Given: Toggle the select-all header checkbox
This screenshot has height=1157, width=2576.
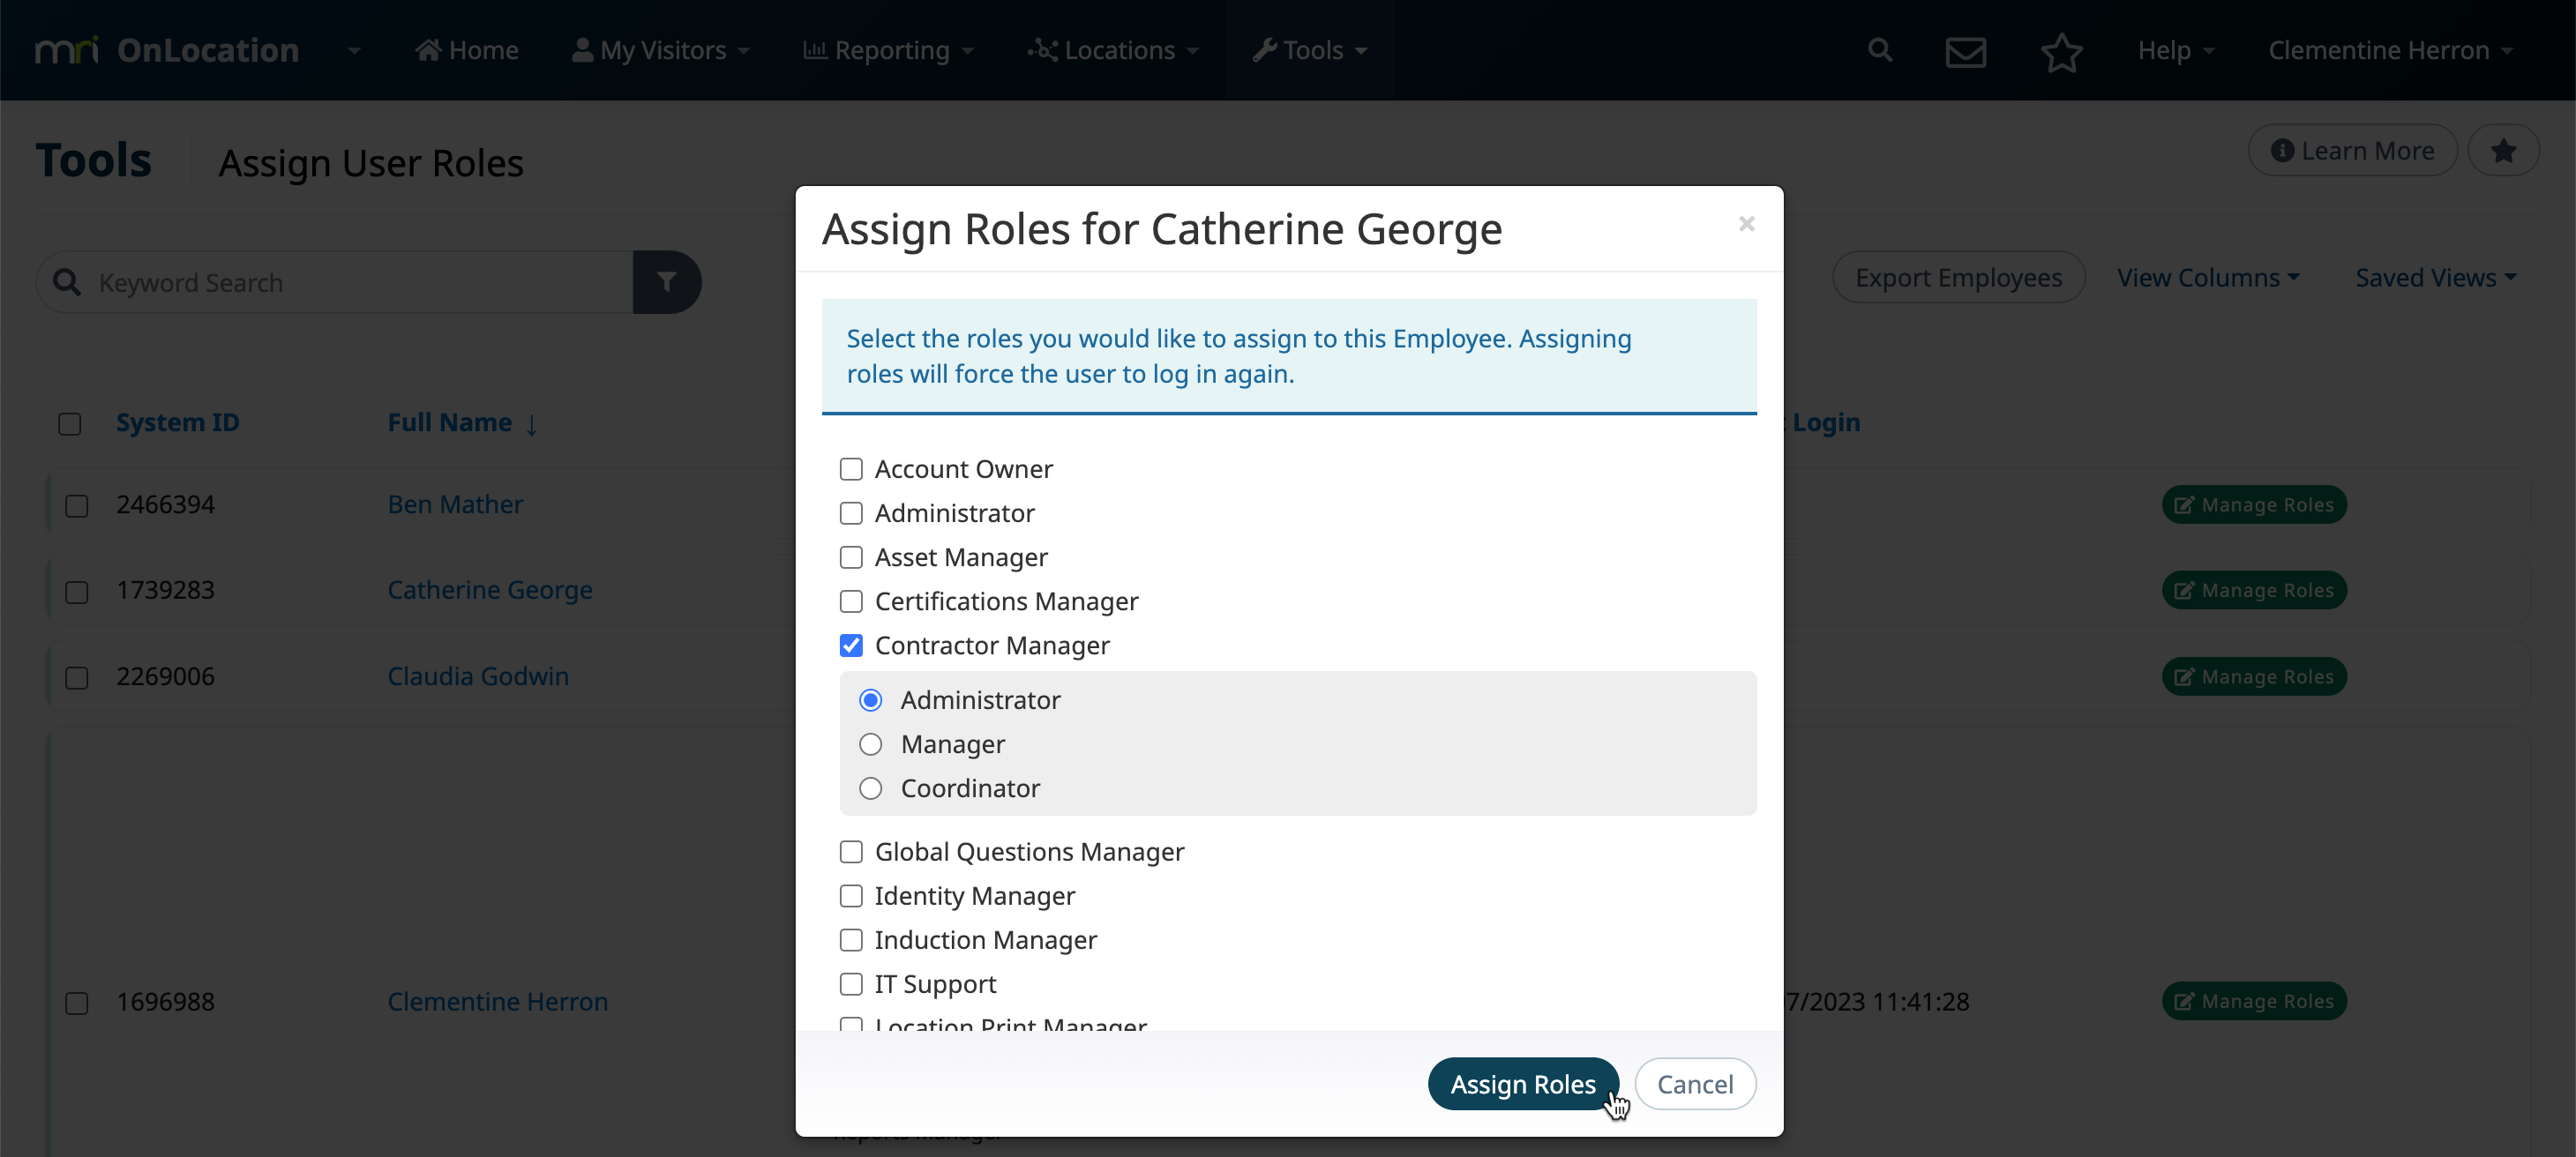Looking at the screenshot, I should tap(70, 424).
